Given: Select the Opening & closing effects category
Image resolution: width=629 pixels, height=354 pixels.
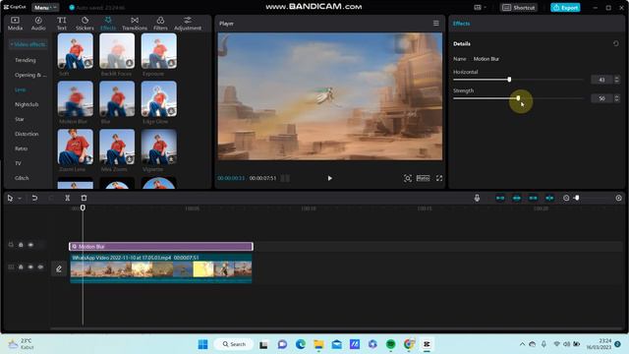Looking at the screenshot, I should 30,75.
